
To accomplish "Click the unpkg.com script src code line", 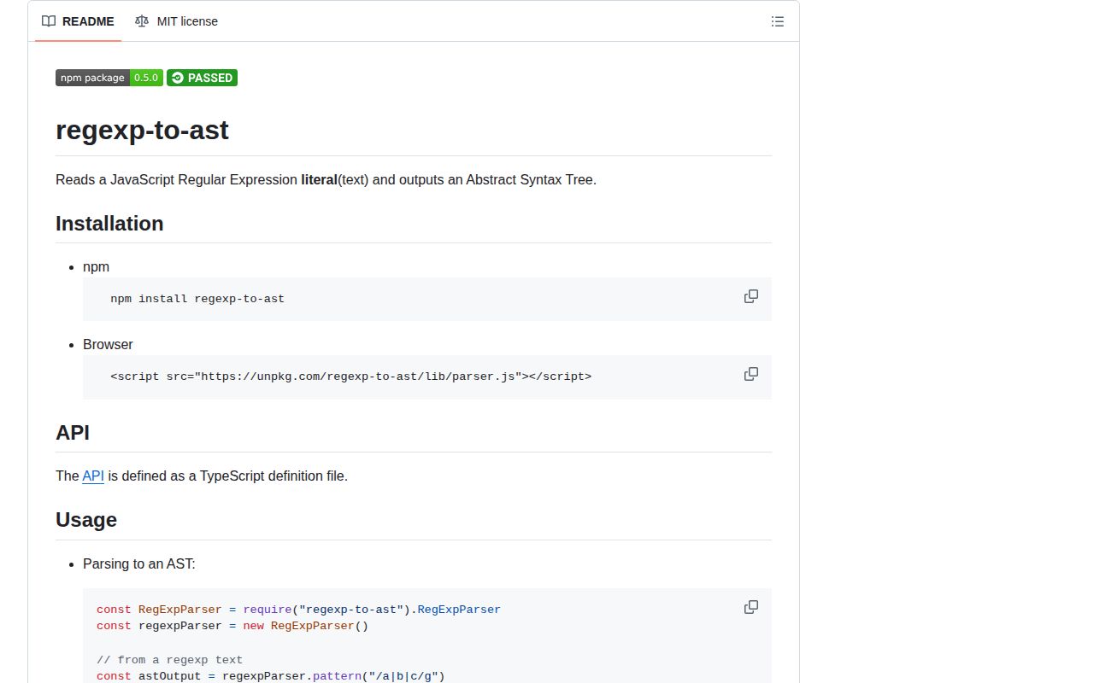I will 350,377.
